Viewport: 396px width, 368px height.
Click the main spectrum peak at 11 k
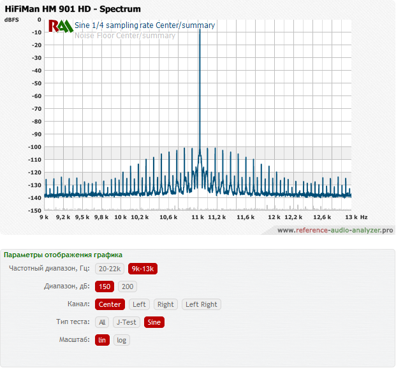200,32
